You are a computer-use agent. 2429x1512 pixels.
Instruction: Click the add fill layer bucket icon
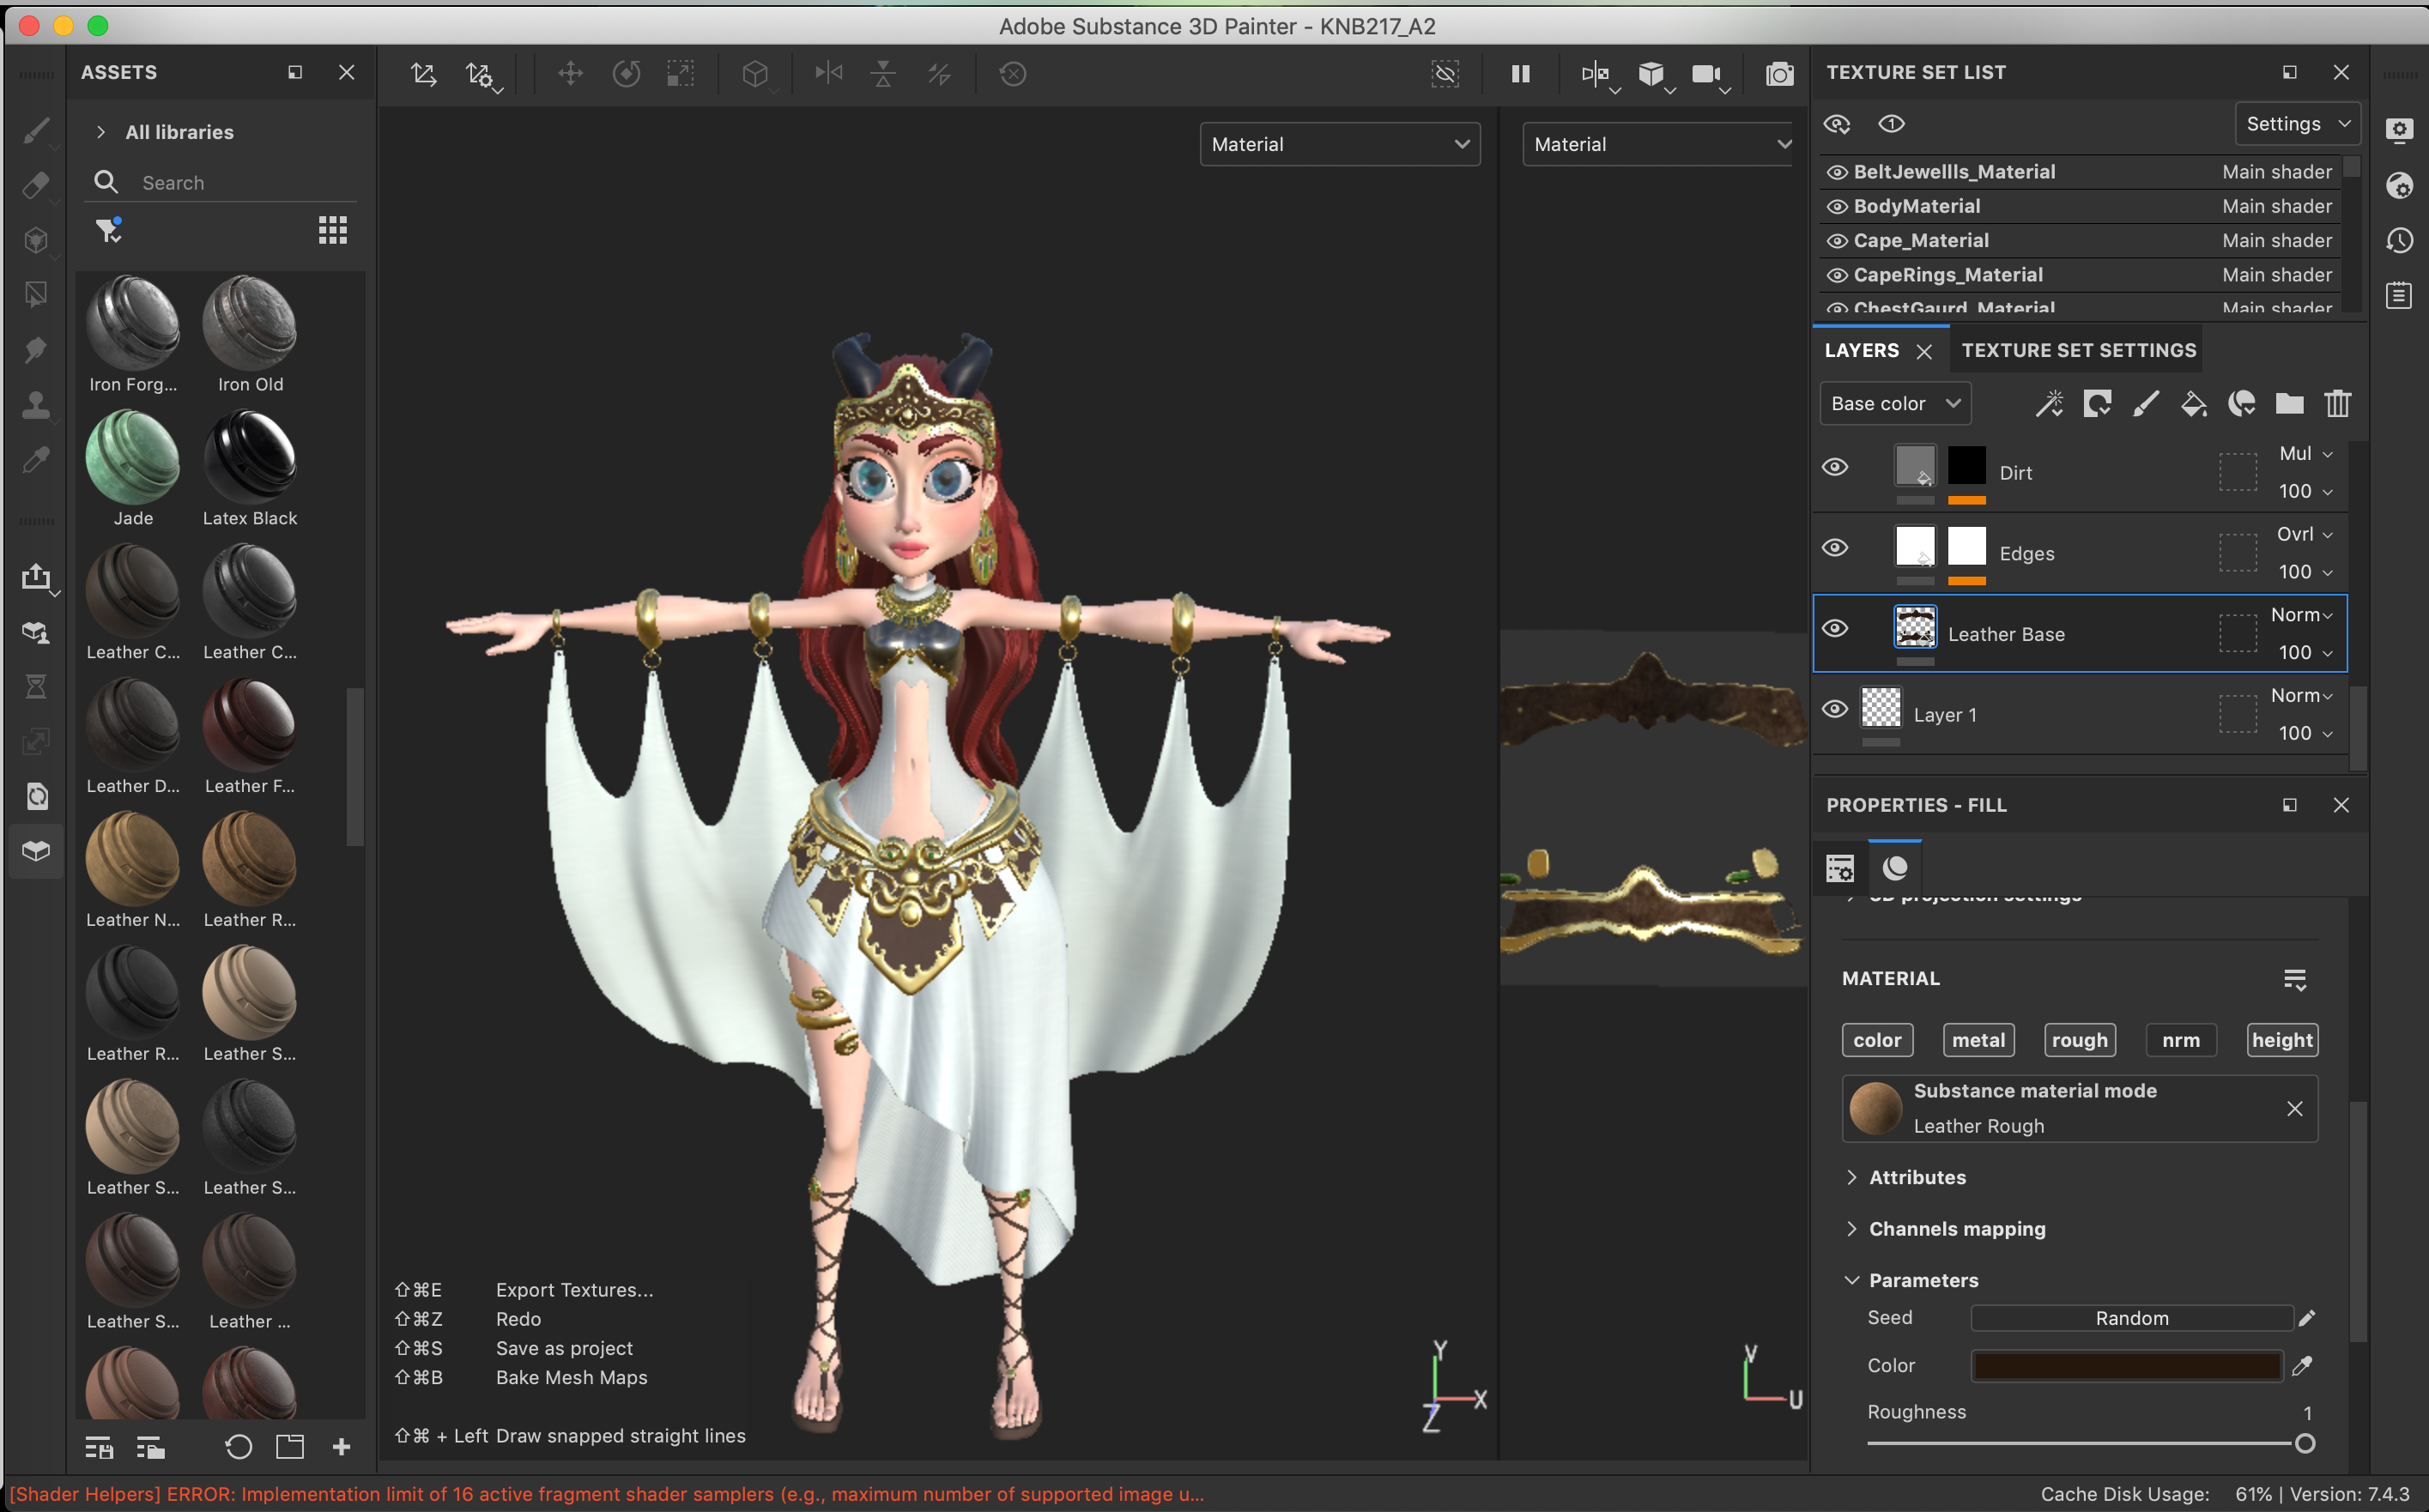tap(2193, 404)
